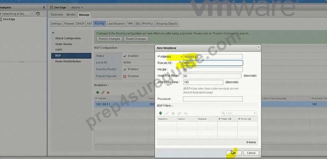Screen dimensions: 327x159
Task: Click the green add neighbor plus icon
Action: (97, 92)
